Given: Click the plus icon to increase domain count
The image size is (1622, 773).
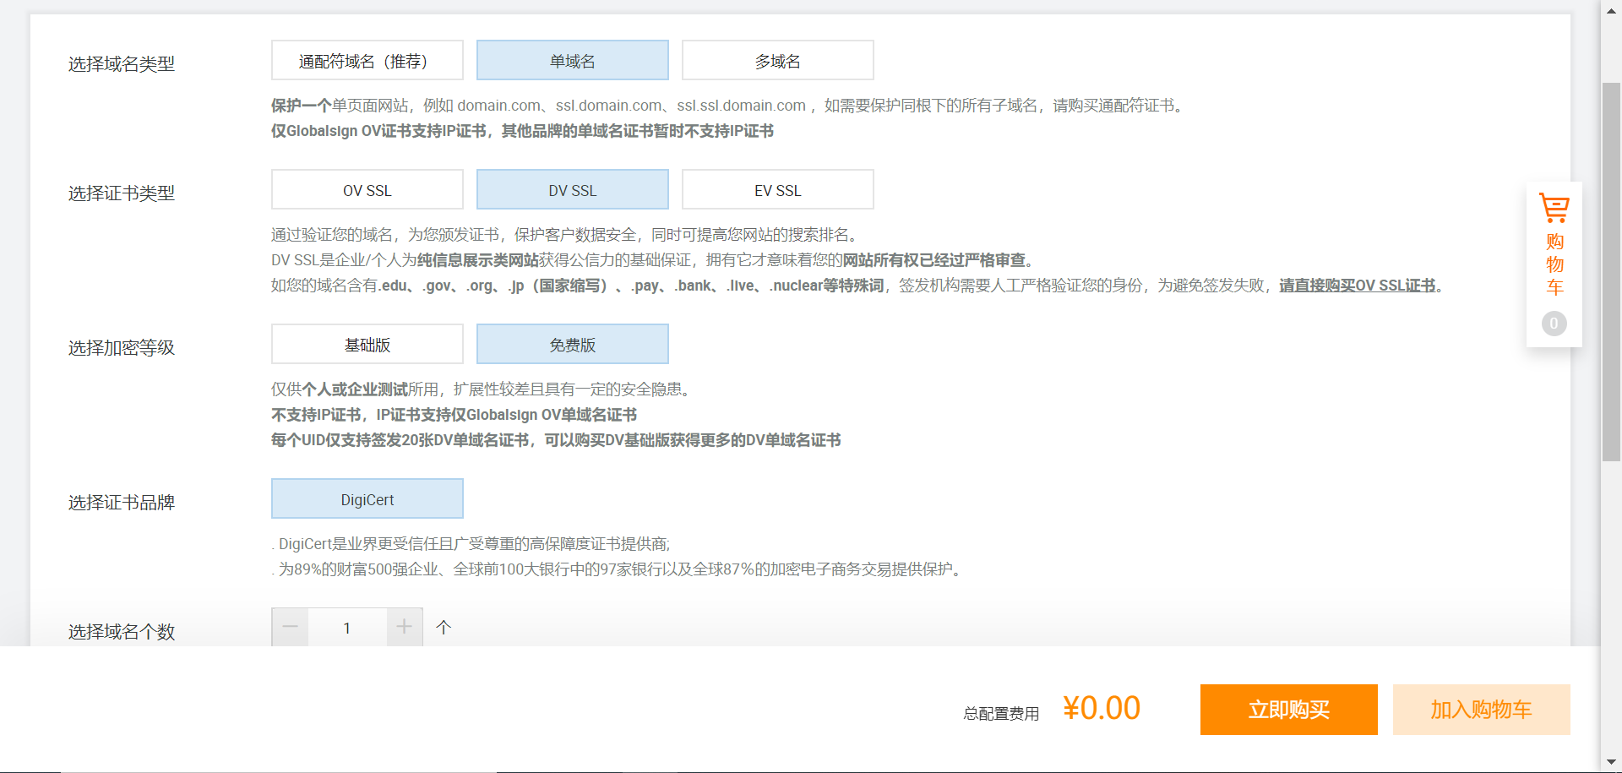Looking at the screenshot, I should pyautogui.click(x=404, y=627).
